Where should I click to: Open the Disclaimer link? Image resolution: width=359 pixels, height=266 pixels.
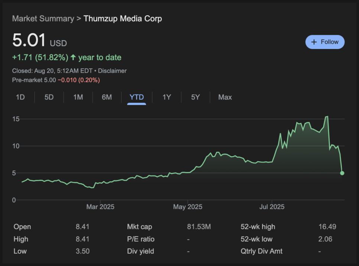(x=112, y=71)
